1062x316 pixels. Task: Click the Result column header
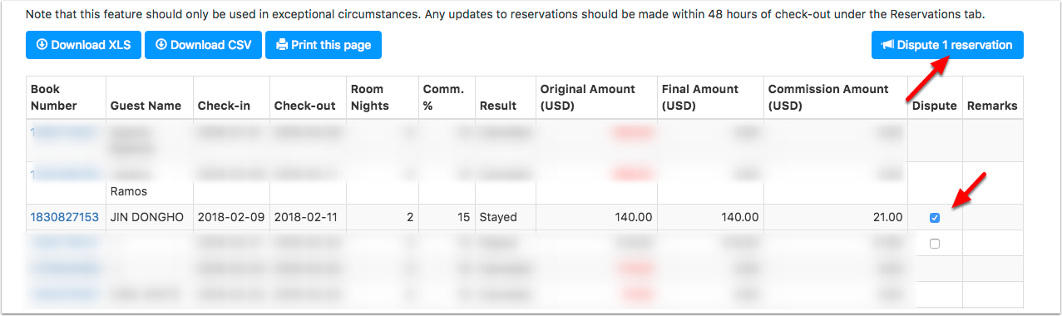(498, 106)
